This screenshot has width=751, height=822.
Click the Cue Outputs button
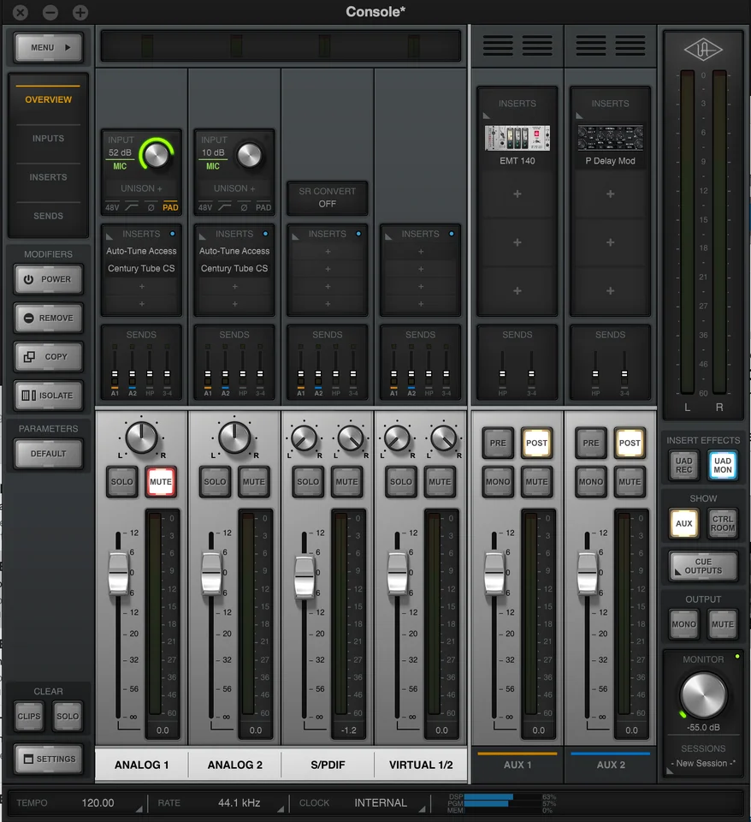coord(703,566)
